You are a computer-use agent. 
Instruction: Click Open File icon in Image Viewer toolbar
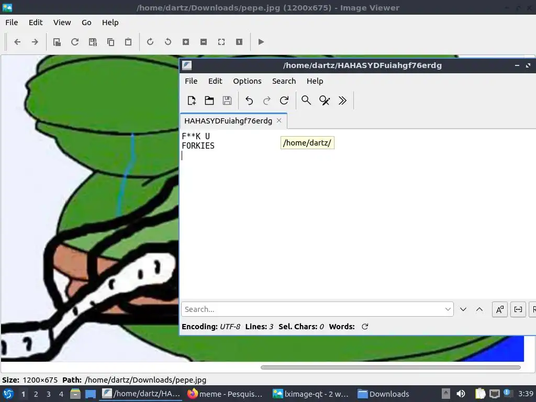[x=57, y=42]
